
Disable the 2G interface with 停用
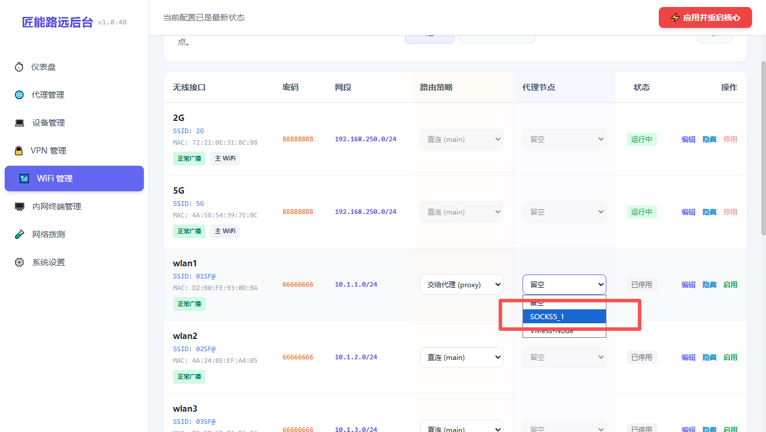[x=730, y=140]
